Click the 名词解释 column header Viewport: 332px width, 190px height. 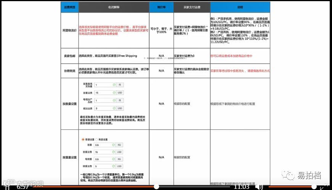click(114, 7)
